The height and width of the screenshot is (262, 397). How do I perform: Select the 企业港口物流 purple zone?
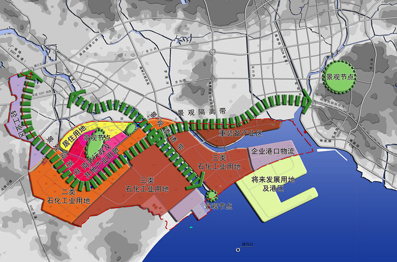pyautogui.click(x=272, y=152)
